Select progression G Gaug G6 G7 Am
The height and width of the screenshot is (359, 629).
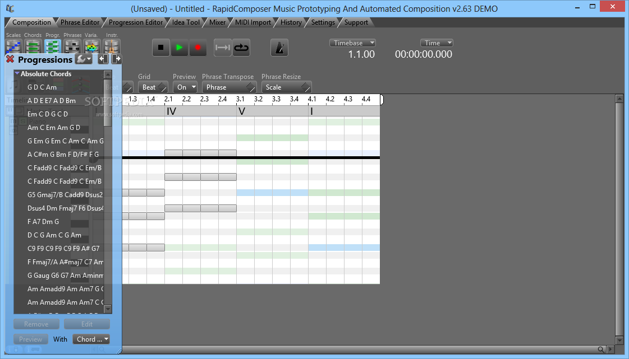(65, 276)
